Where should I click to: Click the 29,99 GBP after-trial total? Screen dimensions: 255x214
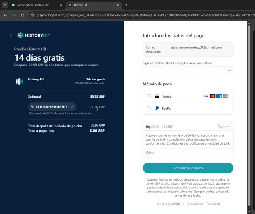[98, 126]
